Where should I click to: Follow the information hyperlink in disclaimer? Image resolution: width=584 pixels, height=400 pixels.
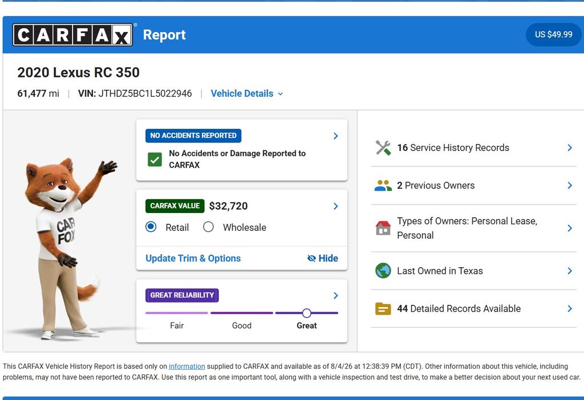(187, 366)
